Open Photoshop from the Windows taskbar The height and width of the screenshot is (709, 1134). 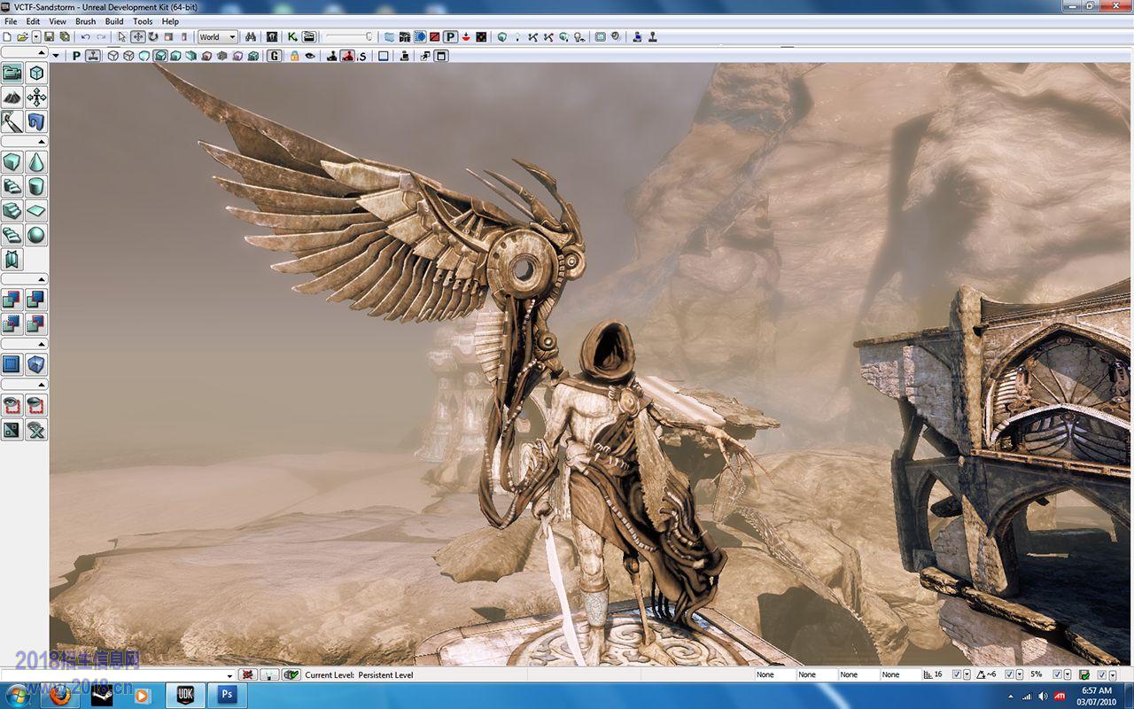coord(226,695)
